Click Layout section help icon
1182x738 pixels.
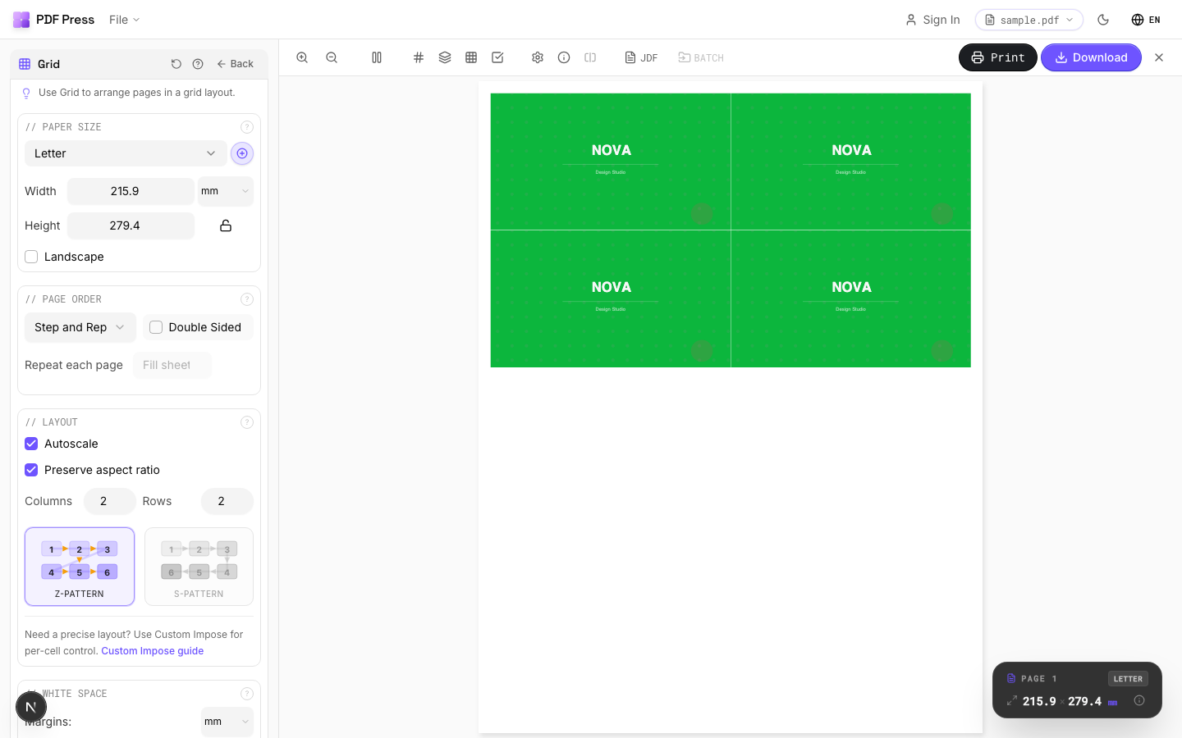(247, 422)
